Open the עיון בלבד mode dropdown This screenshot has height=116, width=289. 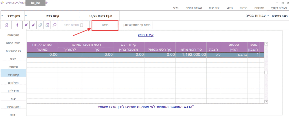point(12,16)
